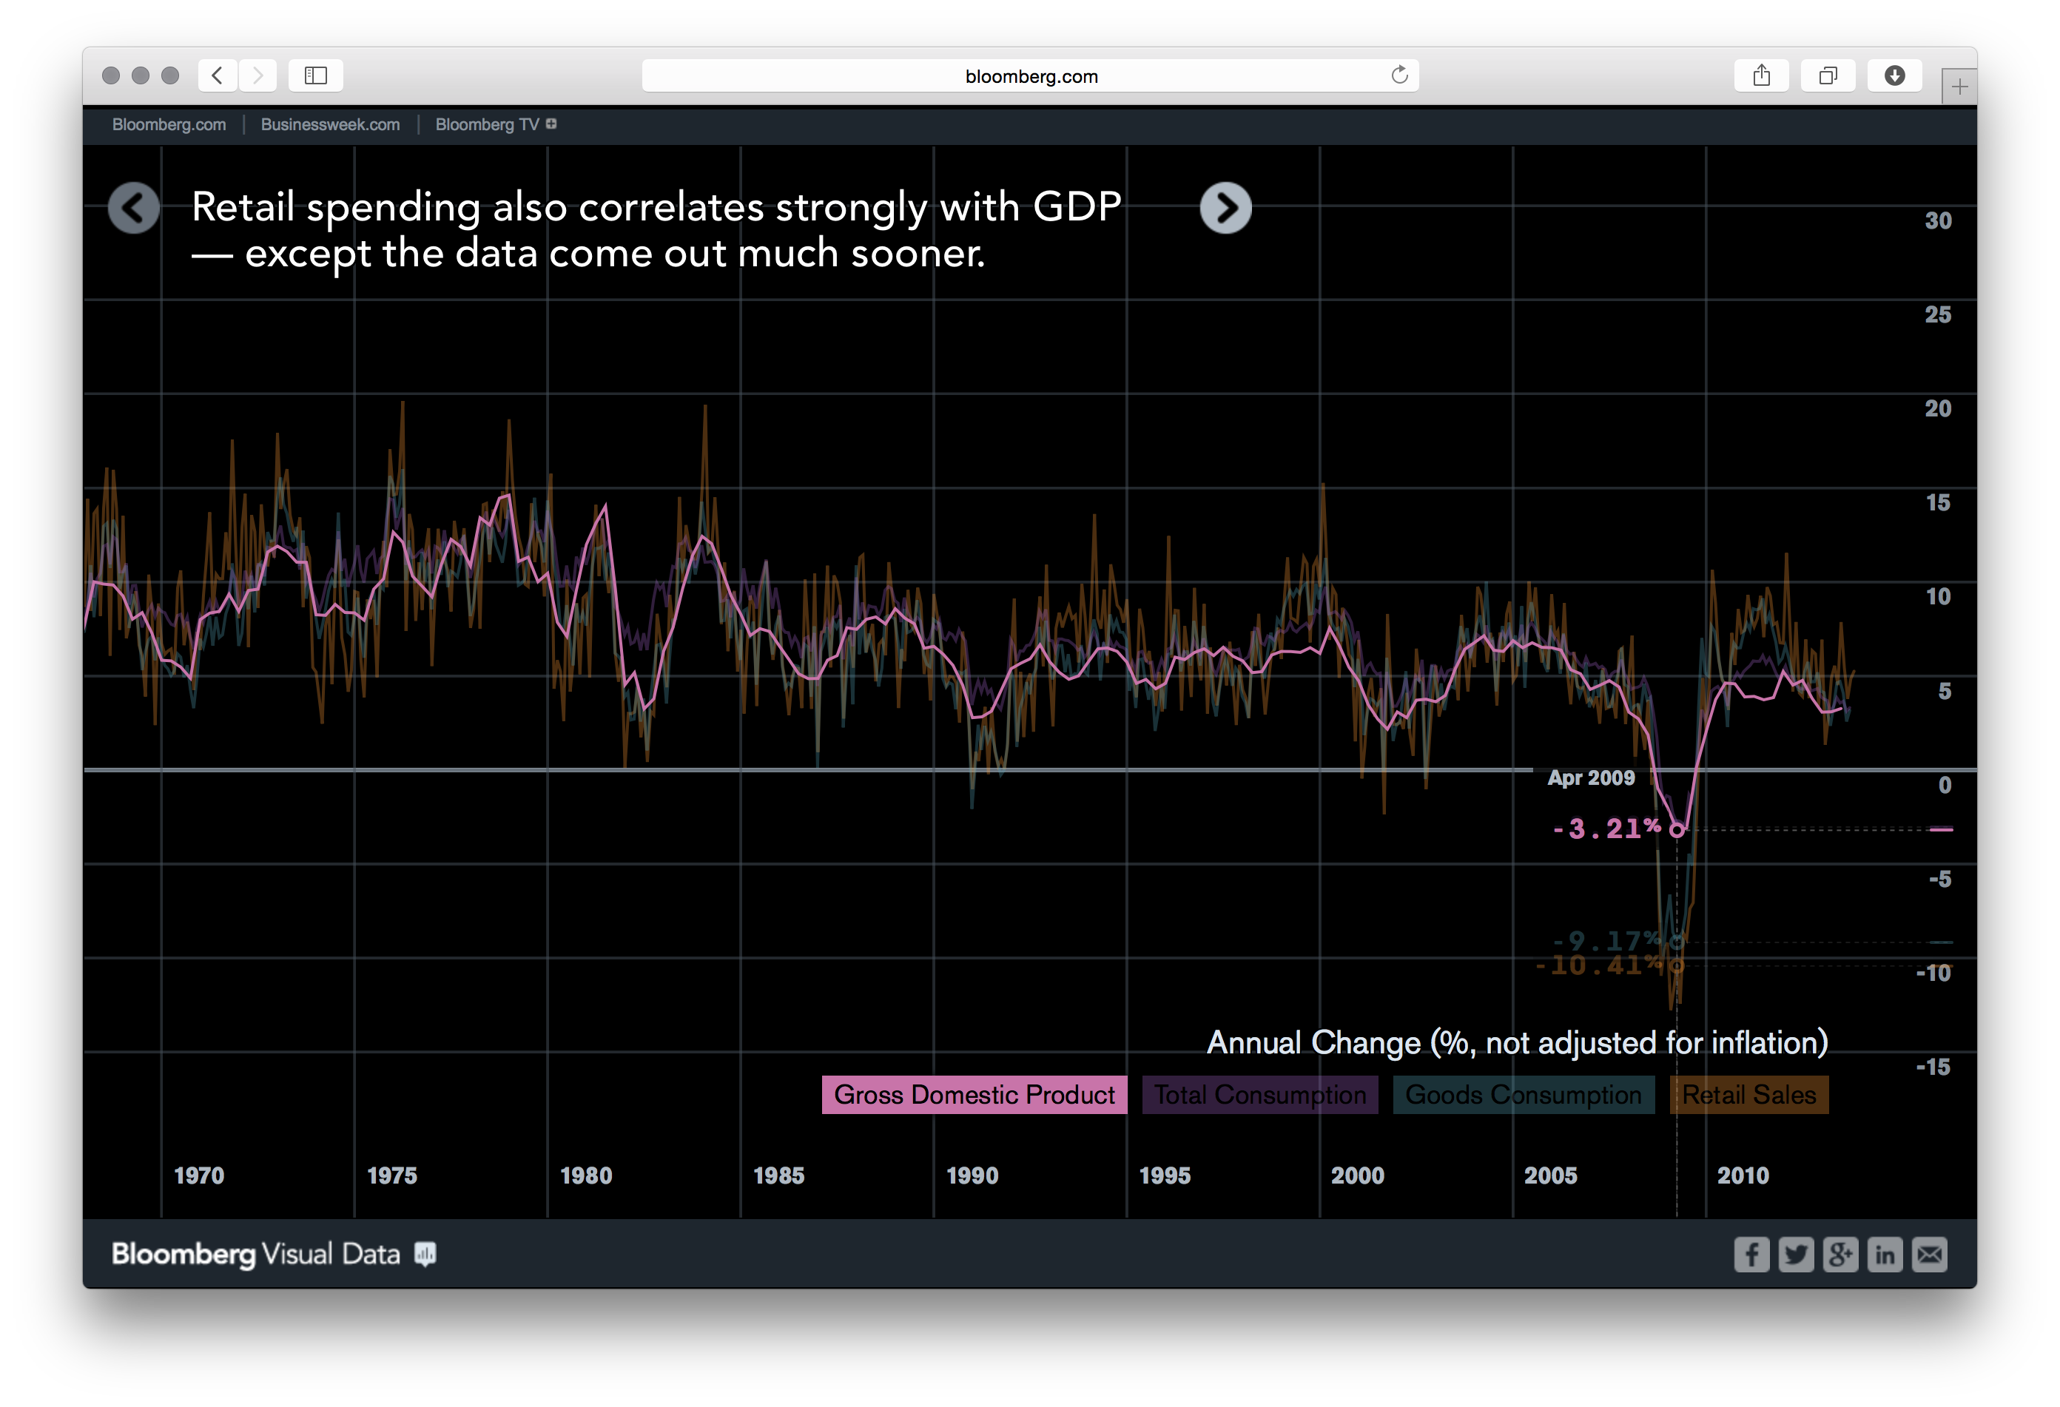Toggle the Total Consumption series
Viewport: 2060px width, 1407px height.
click(x=1259, y=1094)
